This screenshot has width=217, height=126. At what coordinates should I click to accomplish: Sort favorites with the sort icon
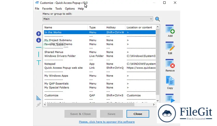coord(38,98)
